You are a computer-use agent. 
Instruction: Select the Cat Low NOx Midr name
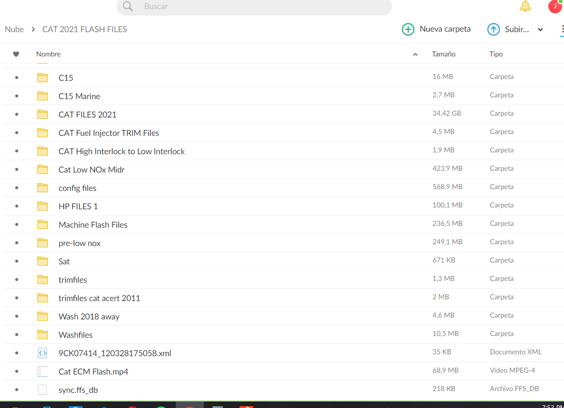click(92, 170)
